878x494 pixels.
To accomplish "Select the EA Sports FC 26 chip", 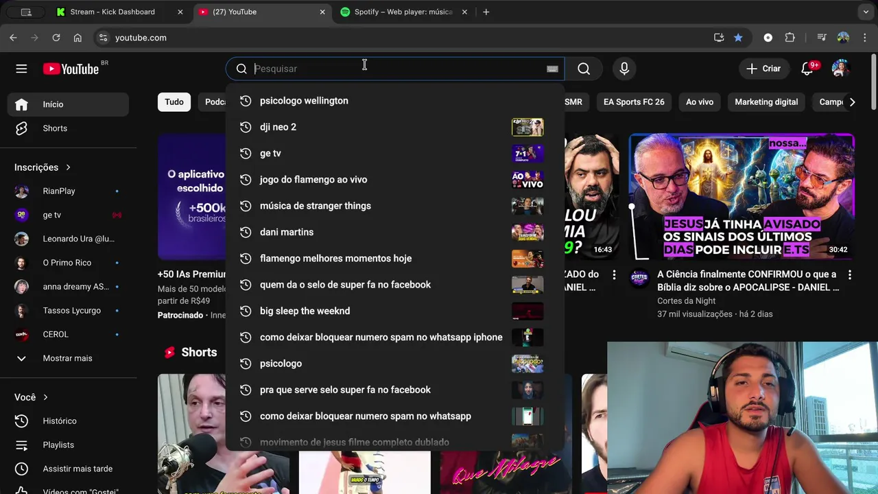I will [634, 102].
